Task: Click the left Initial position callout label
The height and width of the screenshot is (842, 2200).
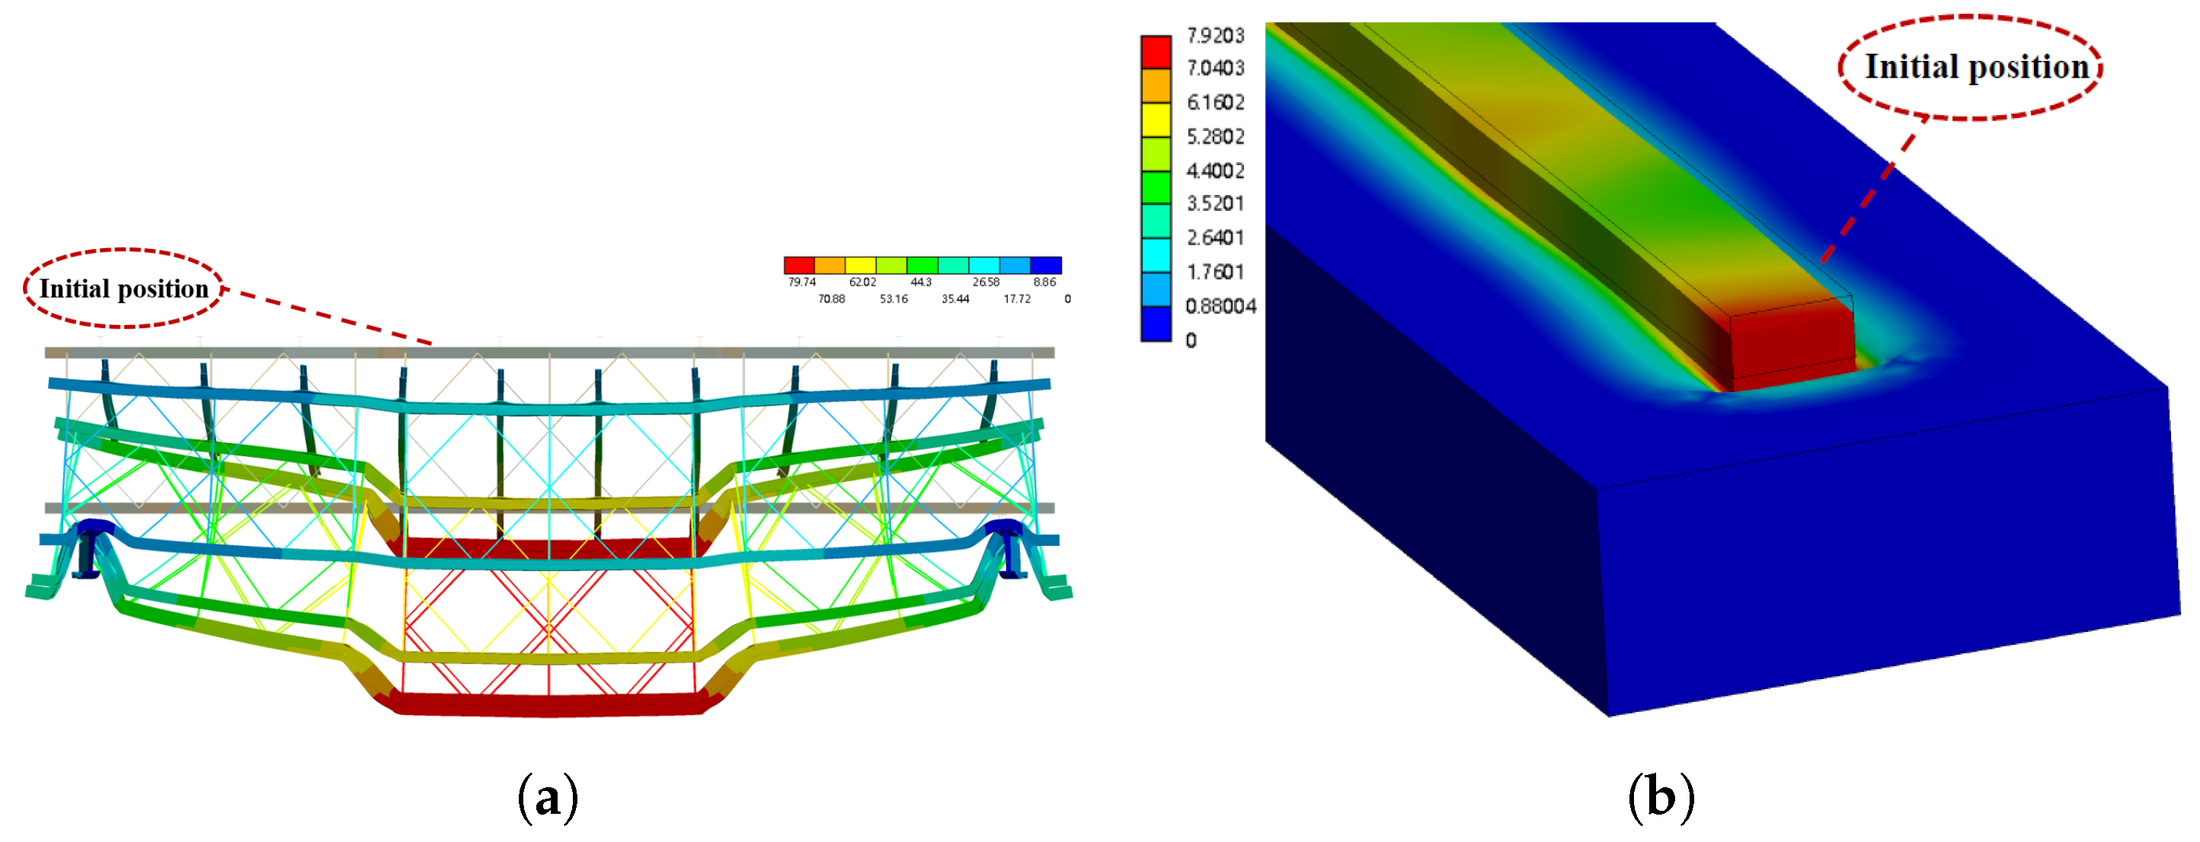Action: [x=124, y=289]
